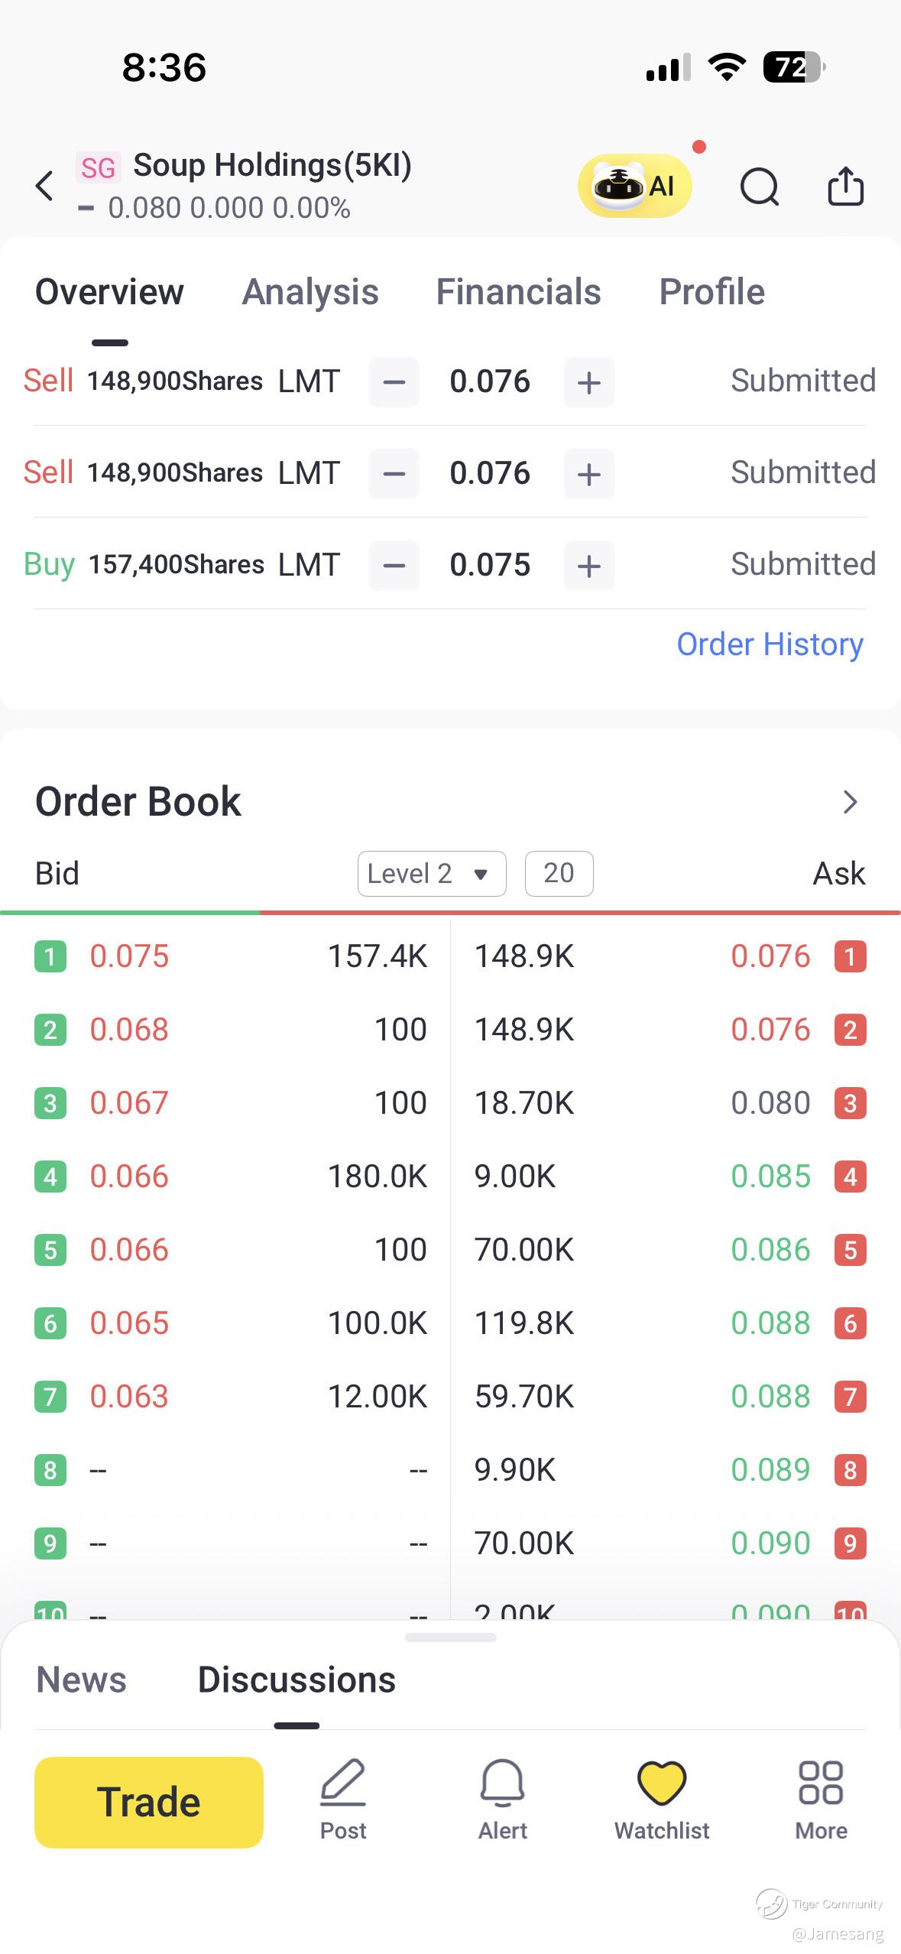The width and height of the screenshot is (901, 1954).
Task: Share this stock page
Action: pyautogui.click(x=845, y=187)
